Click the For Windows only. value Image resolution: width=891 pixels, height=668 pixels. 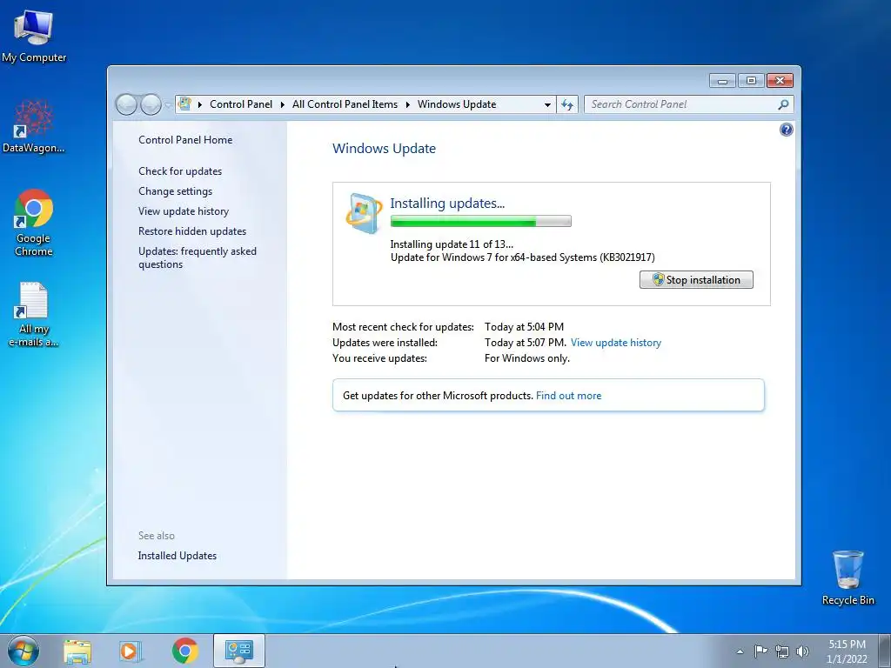[x=526, y=358]
